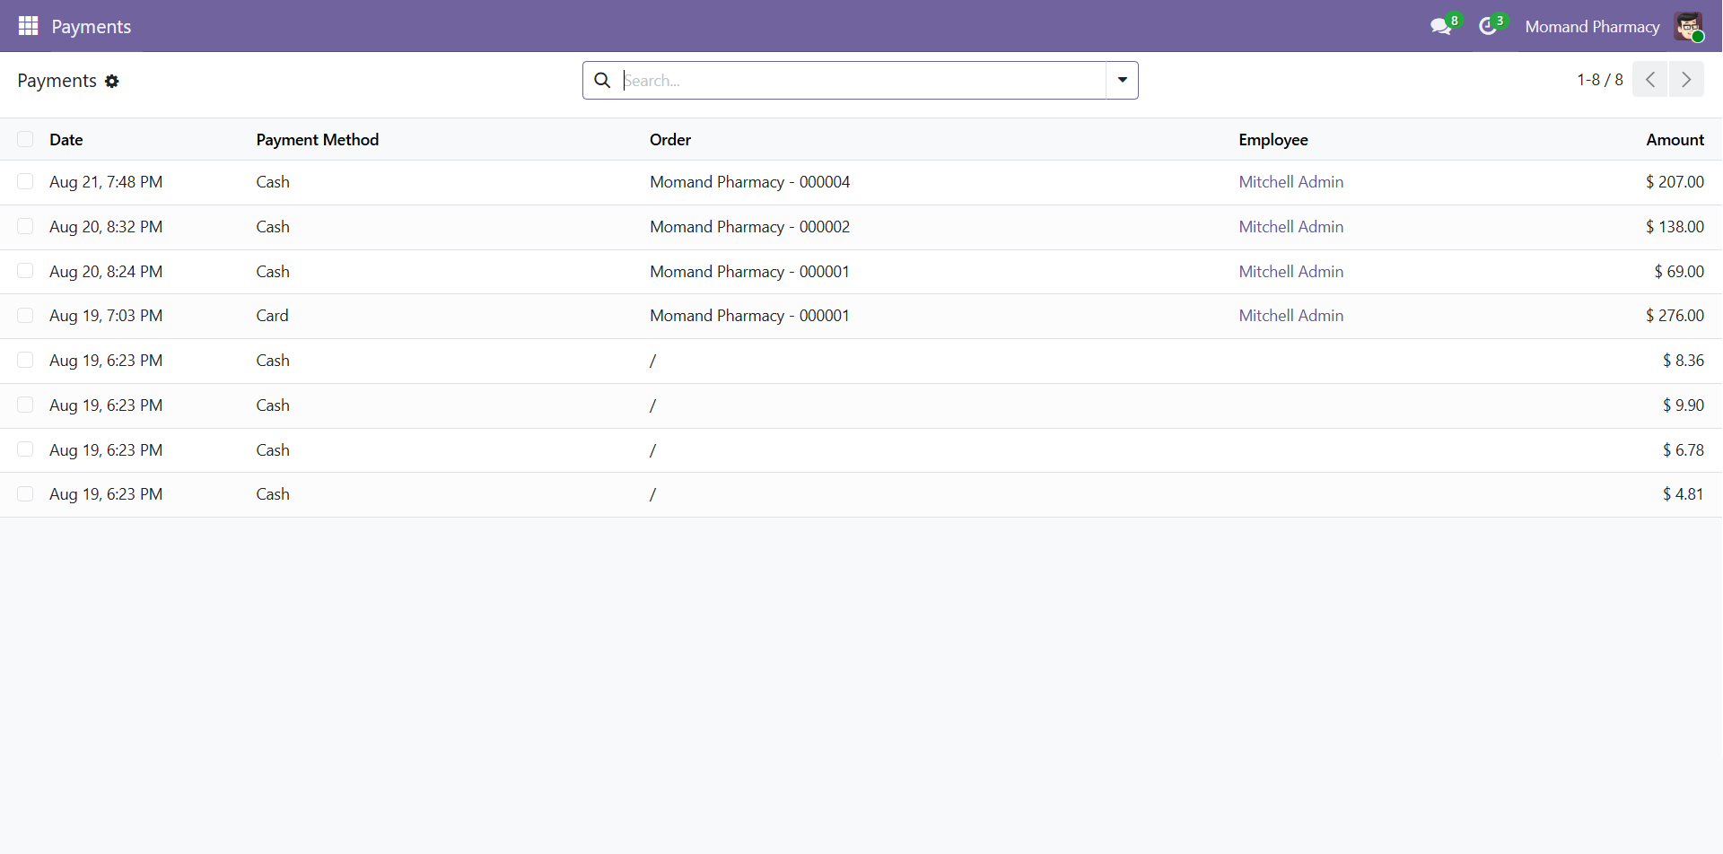Click the search magnifier icon
Screen dimensions: 1723x854
(602, 80)
